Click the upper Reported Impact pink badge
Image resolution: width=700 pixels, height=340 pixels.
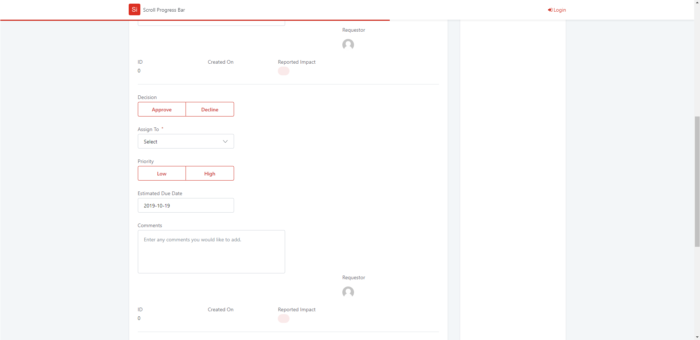(284, 71)
